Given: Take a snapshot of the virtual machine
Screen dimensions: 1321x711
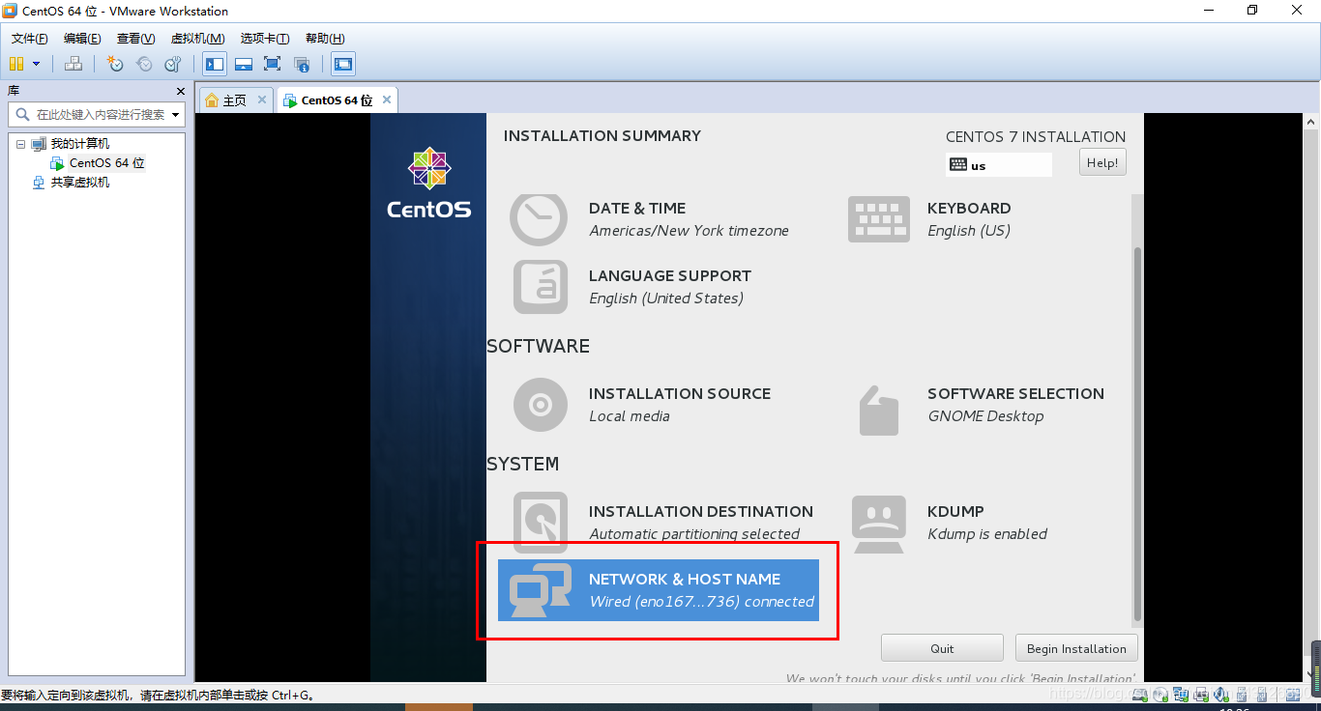Looking at the screenshot, I should pos(115,64).
